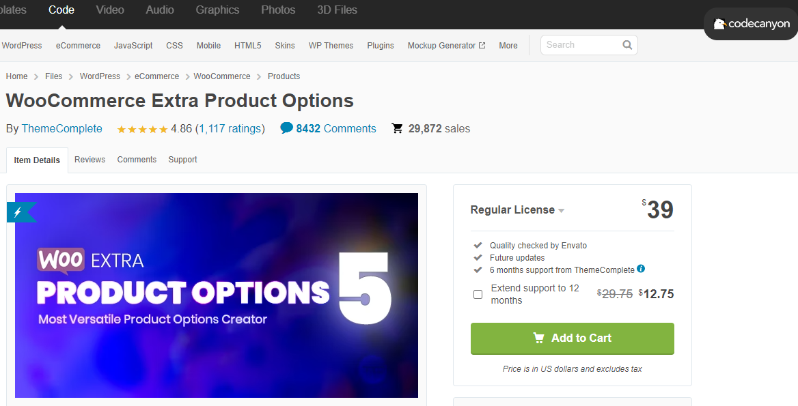Image resolution: width=798 pixels, height=406 pixels.
Task: Click the shopping cart sales icon
Action: pos(397,128)
